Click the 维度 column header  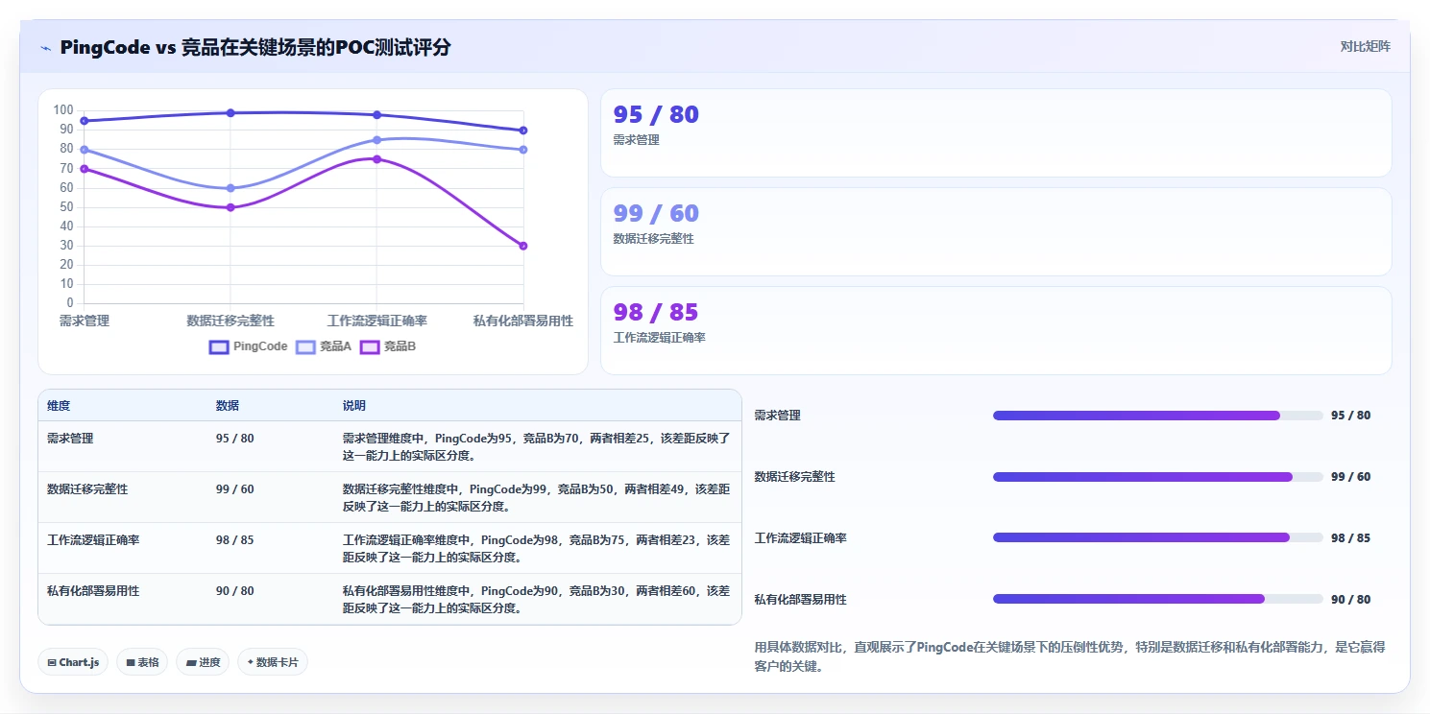click(59, 406)
